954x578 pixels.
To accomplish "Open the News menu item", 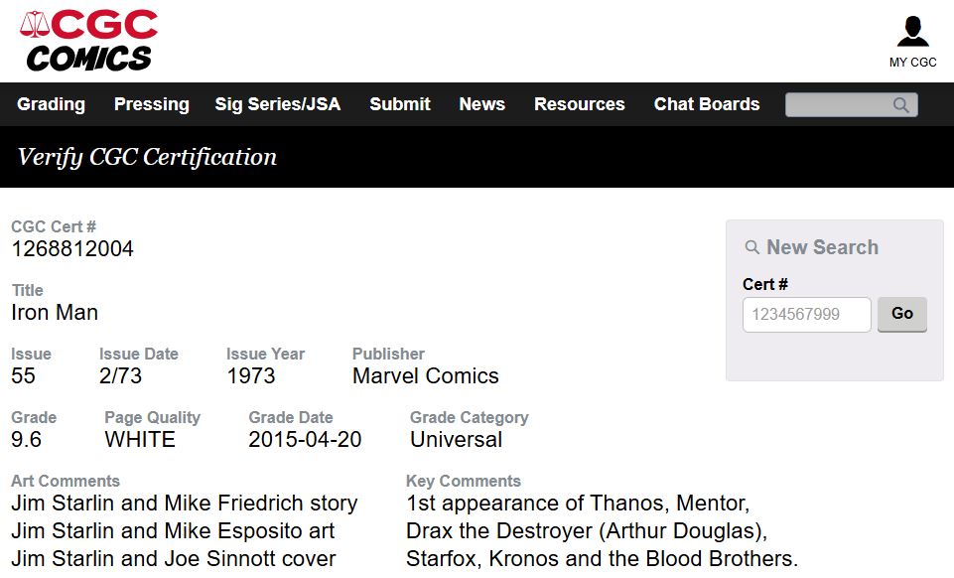I will coord(481,104).
